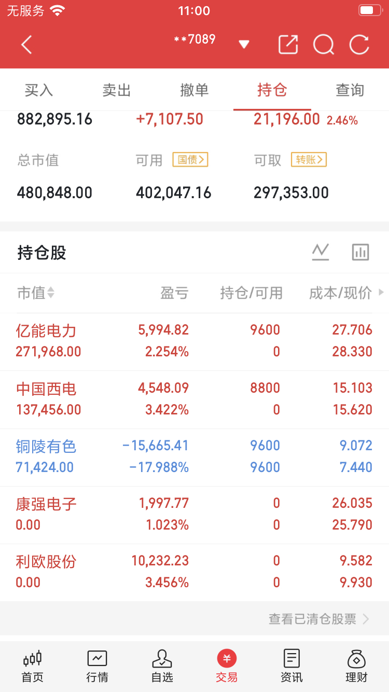Tap 铜陵有色 loss value −15,665.41
The height and width of the screenshot is (692, 389).
click(156, 446)
